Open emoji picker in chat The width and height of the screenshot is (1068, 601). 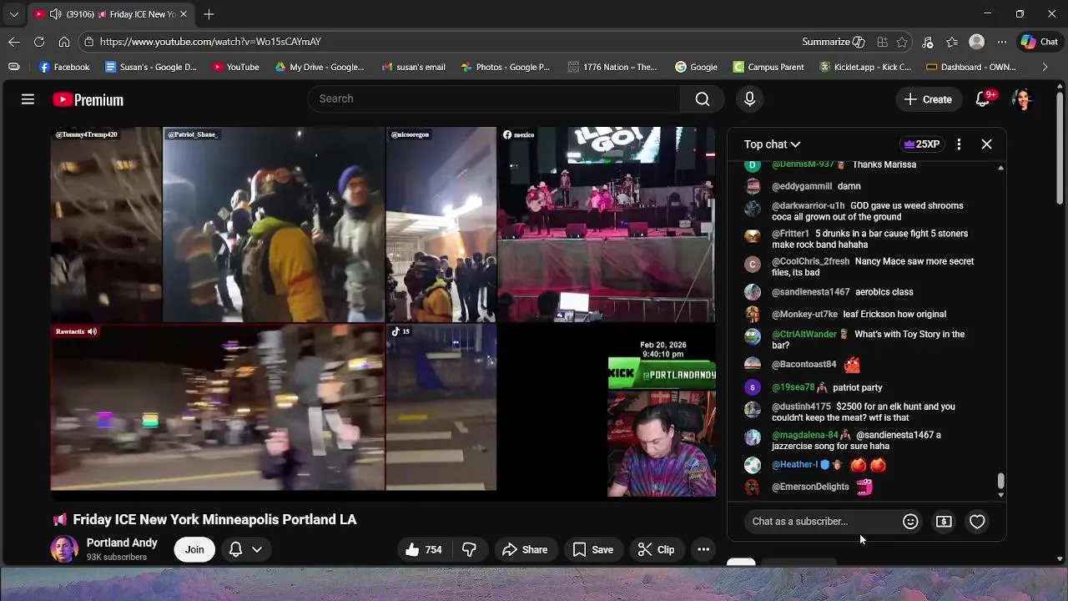pyautogui.click(x=910, y=522)
